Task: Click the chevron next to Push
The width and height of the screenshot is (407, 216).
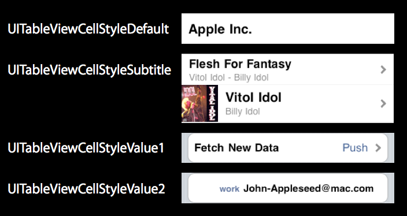Action: [378, 148]
